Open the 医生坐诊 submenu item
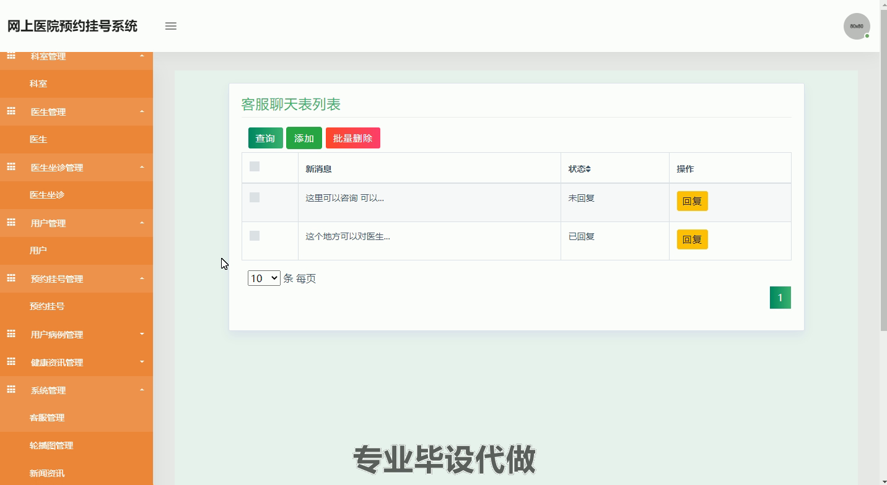 [76, 195]
